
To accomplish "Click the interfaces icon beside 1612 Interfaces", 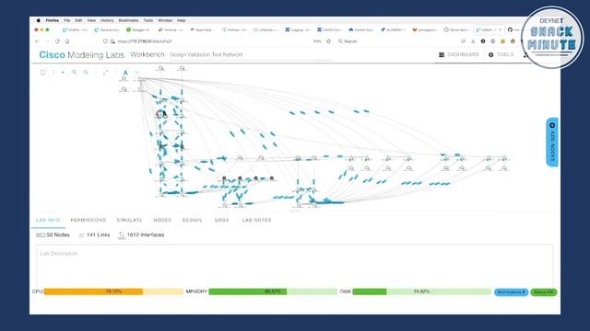I will click(121, 235).
